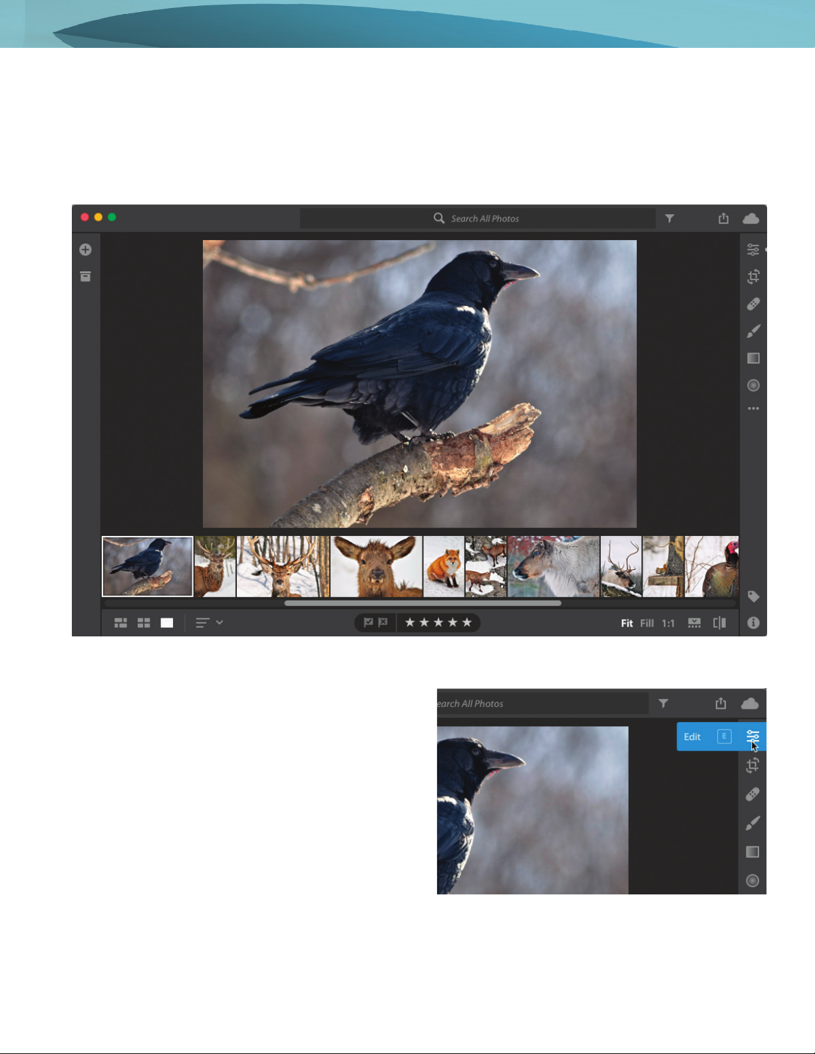
Task: Choose the Fill zoom option
Action: pyautogui.click(x=647, y=623)
